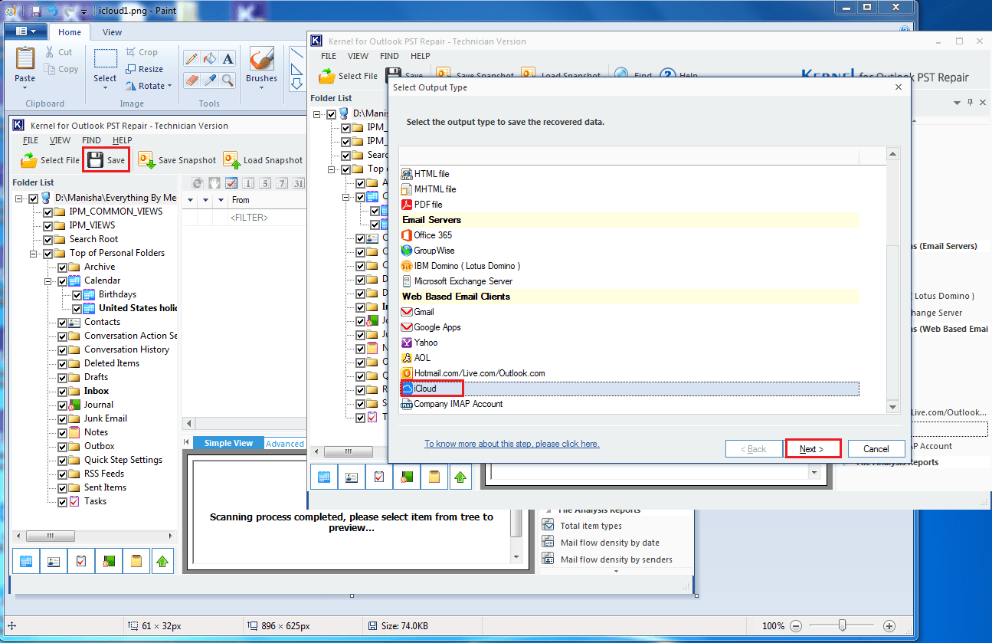Screen dimensions: 992x643
Task: Collapse the Calendar node in left folder tree
Action: click(x=47, y=281)
